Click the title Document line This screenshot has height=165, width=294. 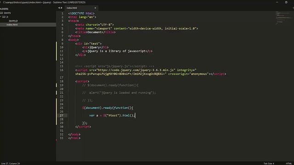click(x=95, y=32)
